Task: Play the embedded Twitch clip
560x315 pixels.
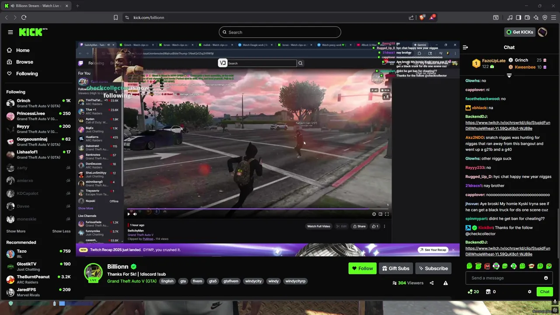Action: pyautogui.click(x=129, y=214)
